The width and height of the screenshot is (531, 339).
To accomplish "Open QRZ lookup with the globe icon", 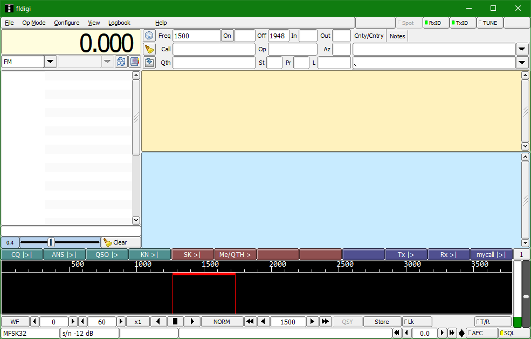I will pos(150,35).
